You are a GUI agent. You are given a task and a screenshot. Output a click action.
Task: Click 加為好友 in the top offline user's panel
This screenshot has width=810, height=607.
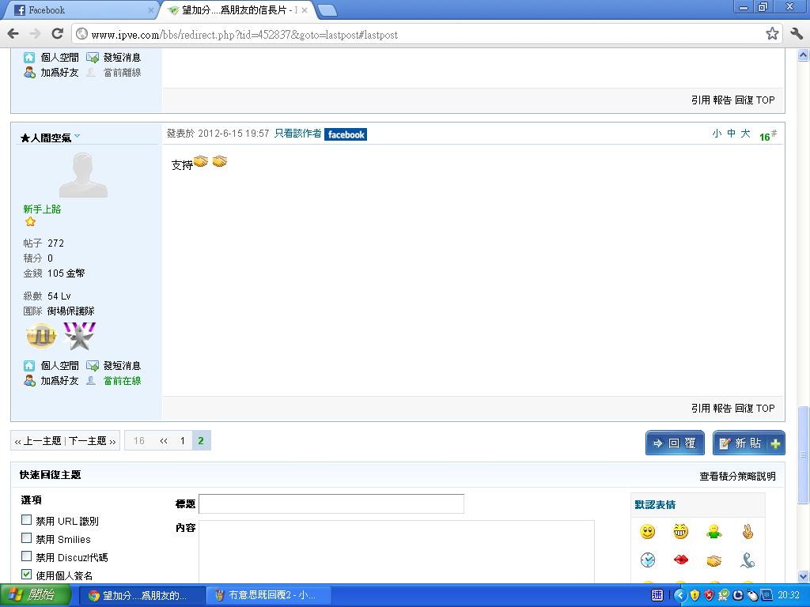(59, 72)
